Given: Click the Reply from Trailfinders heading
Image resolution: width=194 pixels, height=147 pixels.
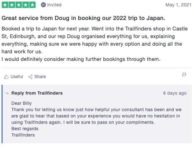Looking at the screenshot, I should pos(37,93).
